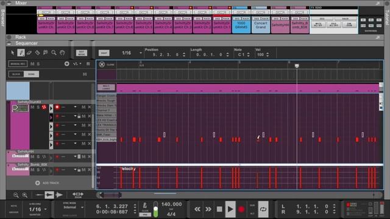This screenshot has height=219, width=390.
Task: Switch to Block view
Action: click(x=16, y=74)
